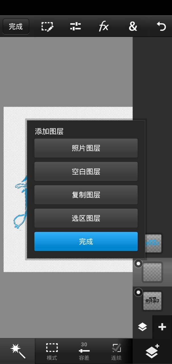Choose 复制图层 to duplicate the layer

click(86, 195)
